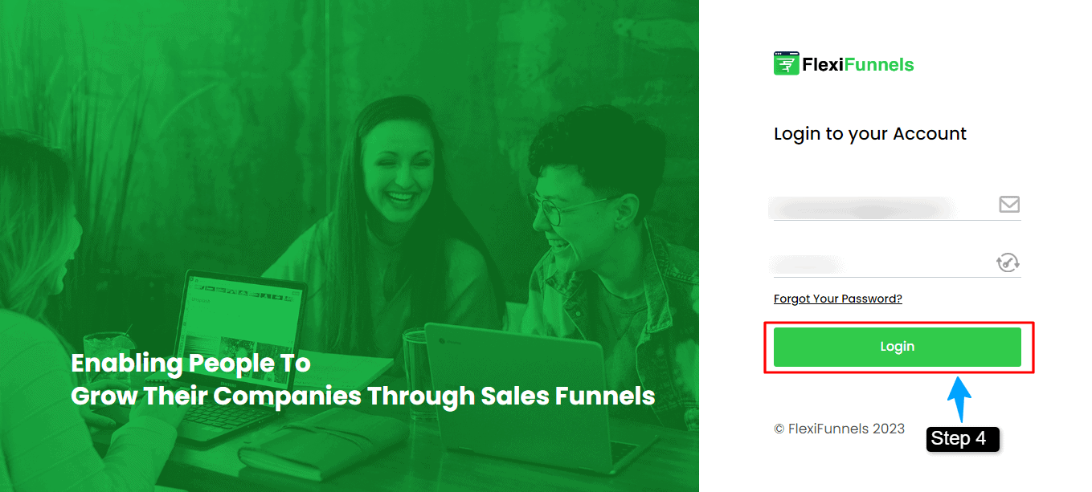Click the Login to your Account heading
Screen dimensions: 1092x492
[x=870, y=134]
